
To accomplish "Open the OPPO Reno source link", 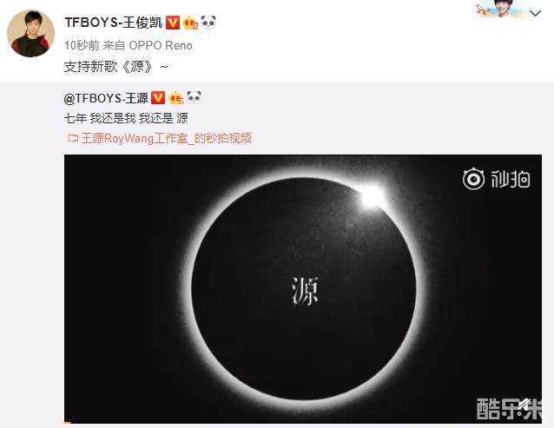I will (x=161, y=45).
